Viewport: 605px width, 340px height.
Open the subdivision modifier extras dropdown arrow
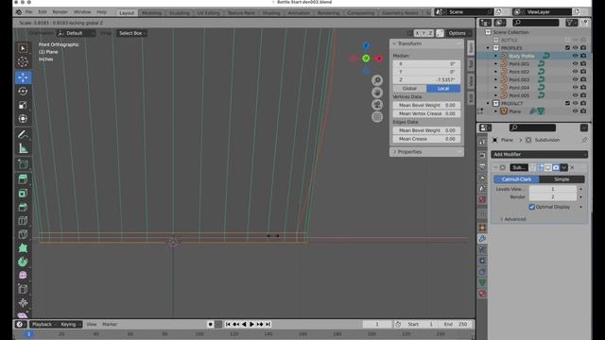[564, 167]
